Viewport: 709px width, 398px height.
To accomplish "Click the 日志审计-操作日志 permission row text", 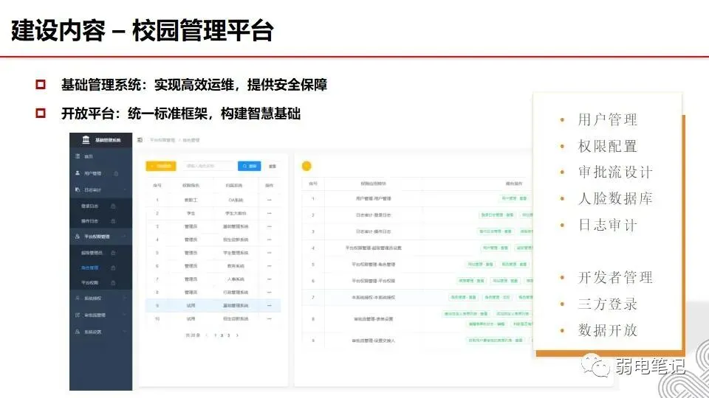I will coord(374,231).
